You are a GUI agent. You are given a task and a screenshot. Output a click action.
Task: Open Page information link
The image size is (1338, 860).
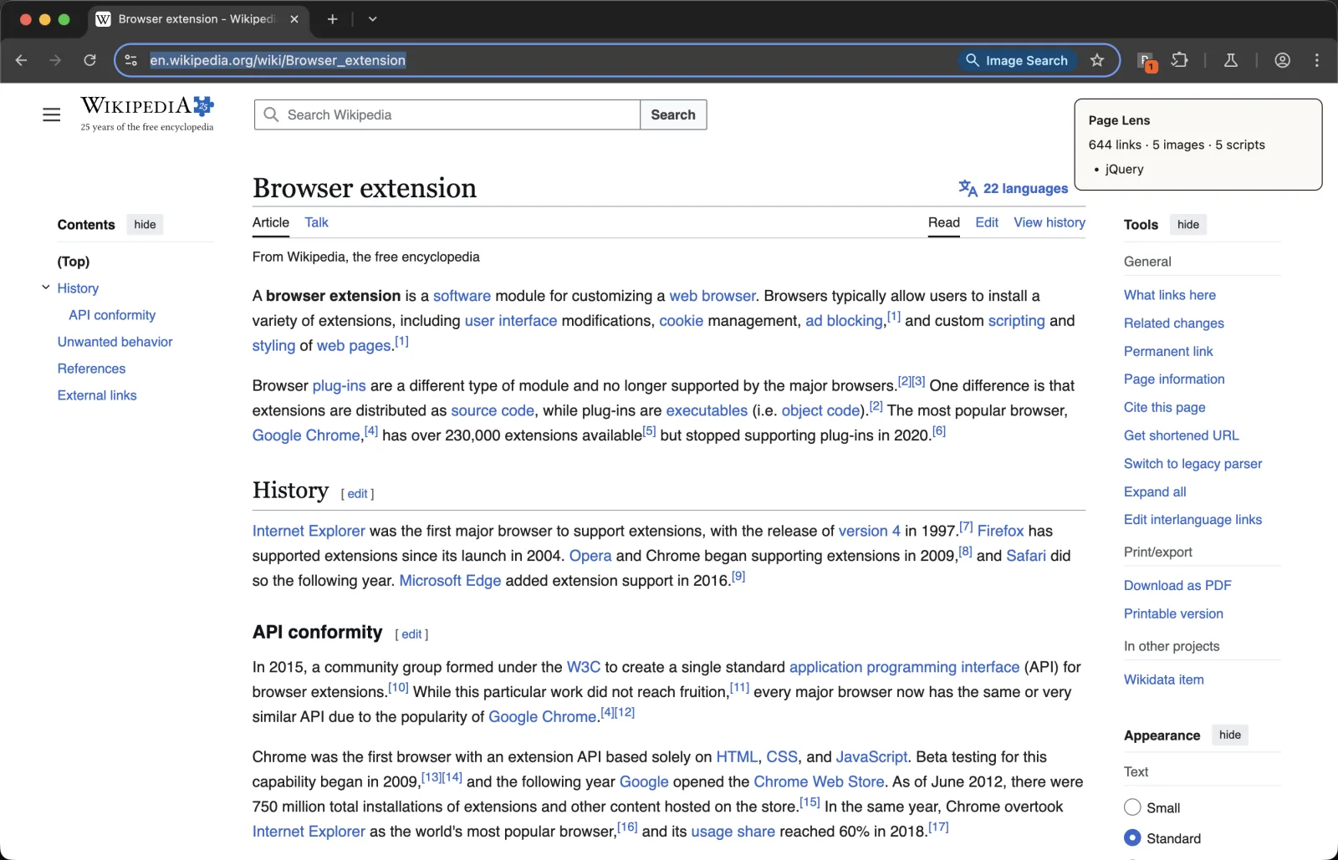1174,379
